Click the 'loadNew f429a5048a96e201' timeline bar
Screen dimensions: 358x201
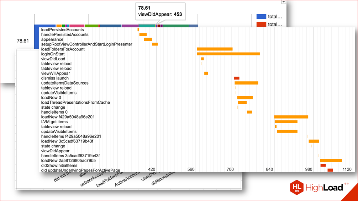[291, 117]
